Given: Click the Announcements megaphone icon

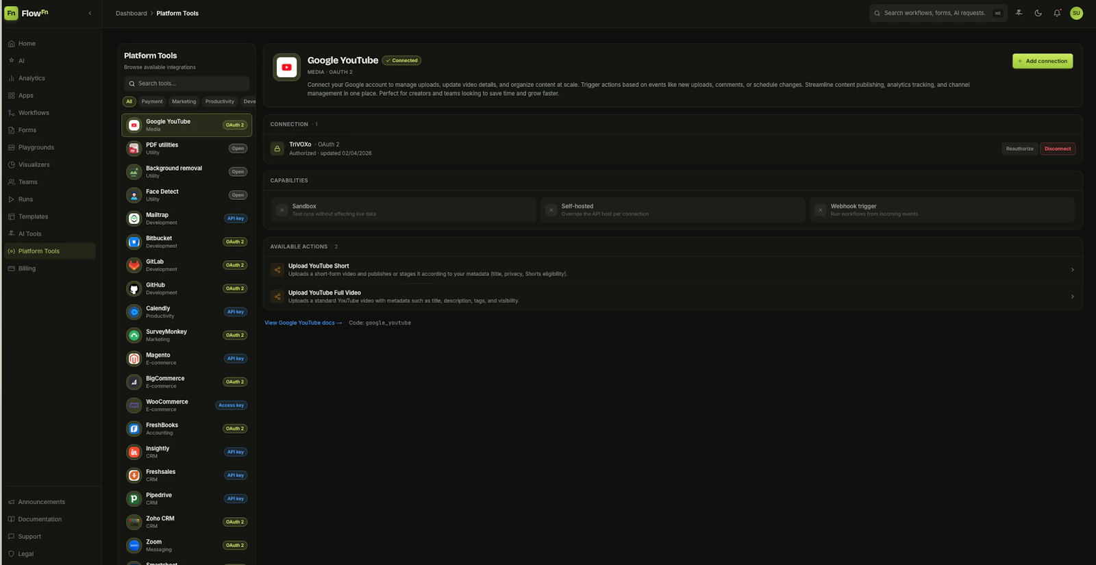Looking at the screenshot, I should click(11, 502).
